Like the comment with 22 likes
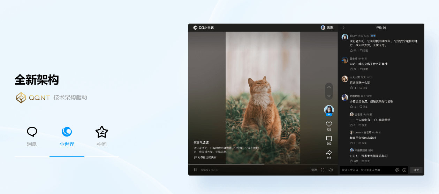439x194 pixels. tap(353, 69)
